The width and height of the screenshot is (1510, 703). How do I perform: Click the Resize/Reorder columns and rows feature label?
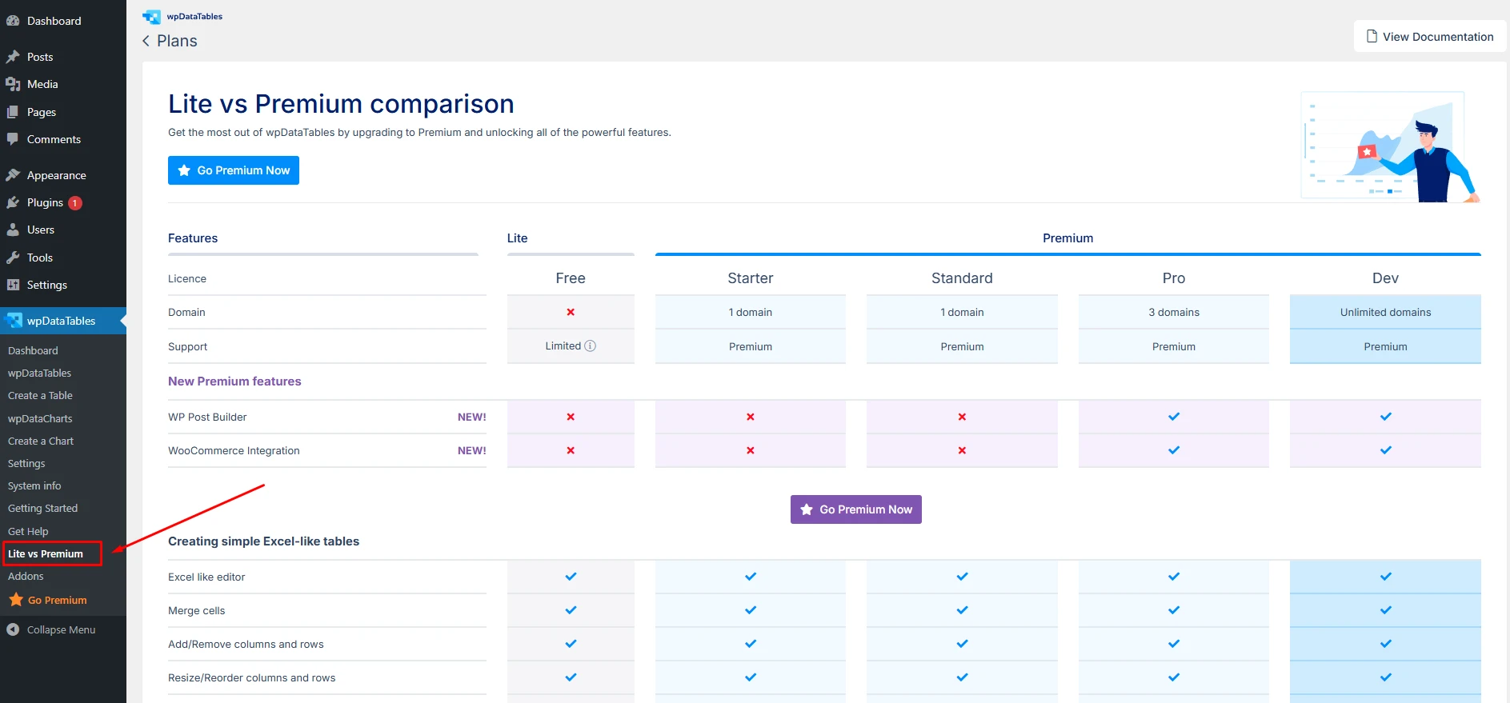tap(251, 677)
